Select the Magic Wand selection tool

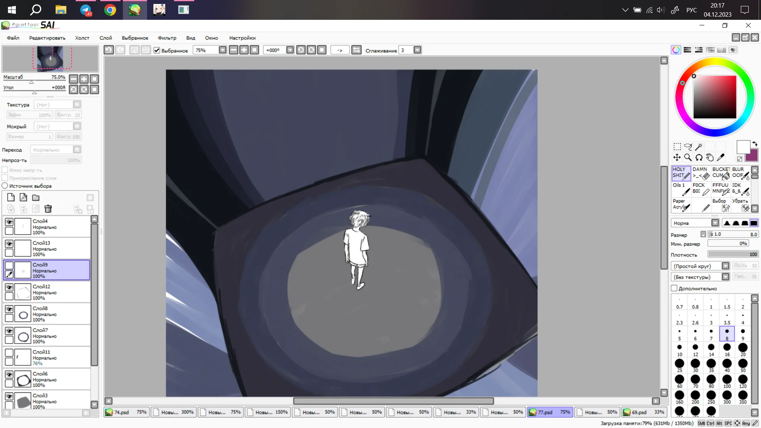tap(699, 147)
